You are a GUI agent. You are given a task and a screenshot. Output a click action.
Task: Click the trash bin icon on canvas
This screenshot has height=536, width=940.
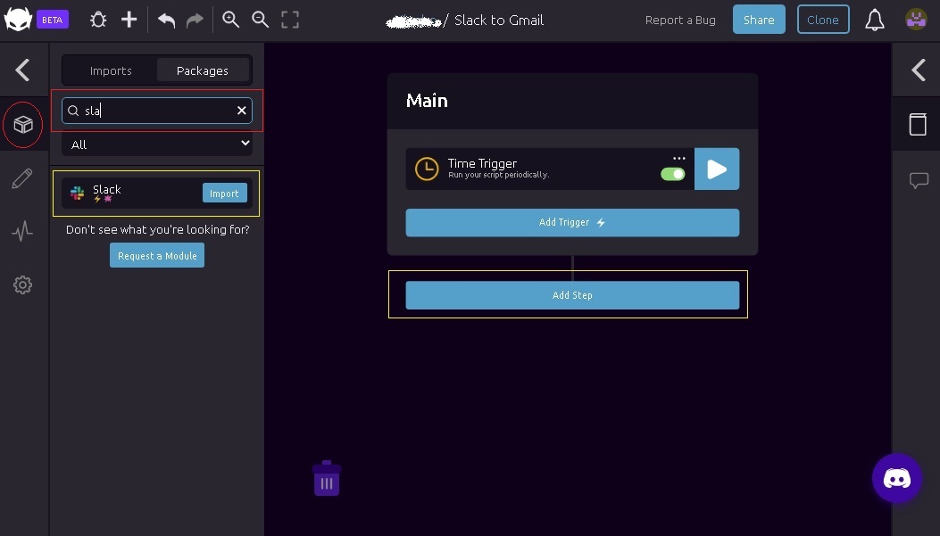(327, 479)
